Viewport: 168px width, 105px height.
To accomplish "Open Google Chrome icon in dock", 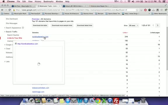I will 98,101.
